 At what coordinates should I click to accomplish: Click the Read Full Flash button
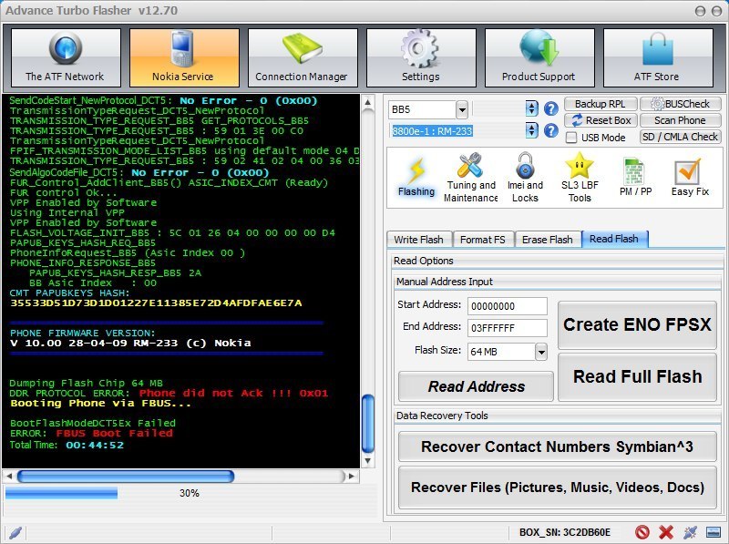point(637,376)
